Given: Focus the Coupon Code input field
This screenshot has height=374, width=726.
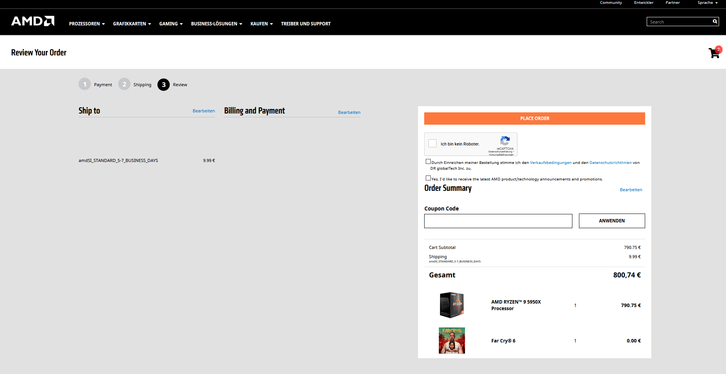Looking at the screenshot, I should click(498, 221).
